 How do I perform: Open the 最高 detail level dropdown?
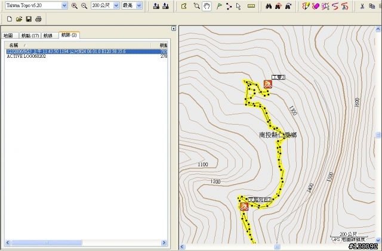pos(139,6)
